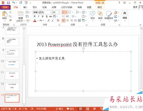
Task: Click the Paste clipboard icon
Action: tap(5, 14)
